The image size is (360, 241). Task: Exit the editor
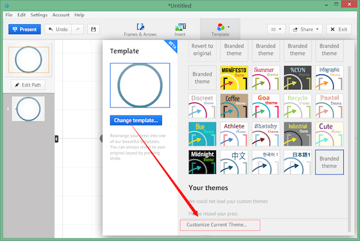tap(339, 29)
